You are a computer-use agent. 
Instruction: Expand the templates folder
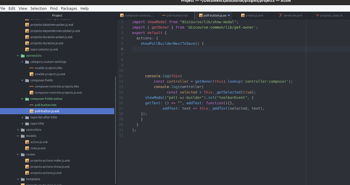tap(18, 179)
